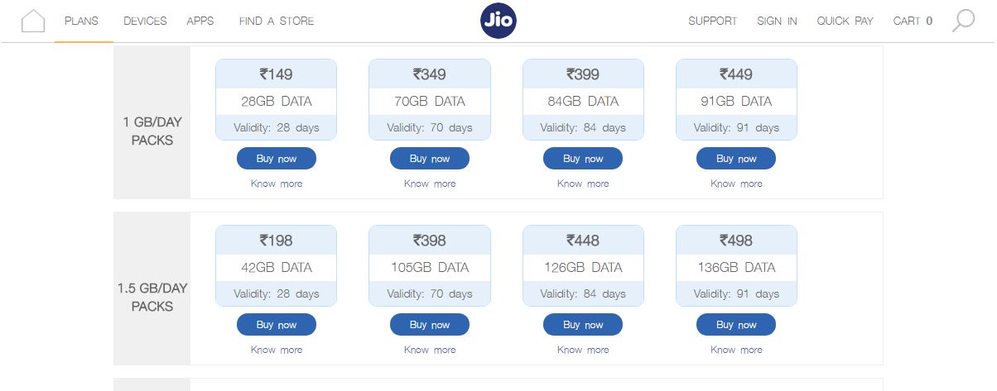Know more about the ₹449 plan

tap(736, 184)
